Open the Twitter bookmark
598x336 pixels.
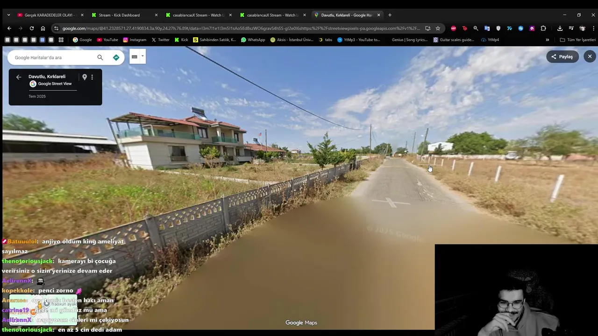[160, 40]
